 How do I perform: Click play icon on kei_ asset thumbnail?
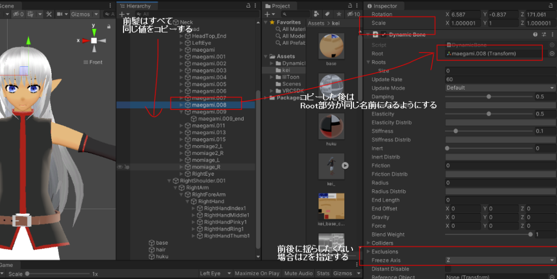[x=345, y=165]
